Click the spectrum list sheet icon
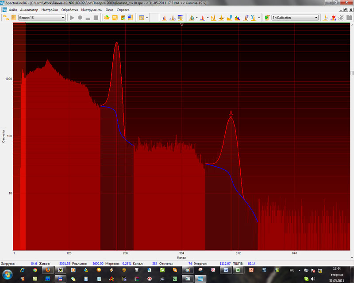Image resolution: width=354 pixels, height=283 pixels. coord(14,18)
